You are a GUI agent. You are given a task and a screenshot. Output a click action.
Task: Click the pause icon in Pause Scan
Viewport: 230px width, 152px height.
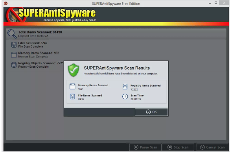click(136, 147)
